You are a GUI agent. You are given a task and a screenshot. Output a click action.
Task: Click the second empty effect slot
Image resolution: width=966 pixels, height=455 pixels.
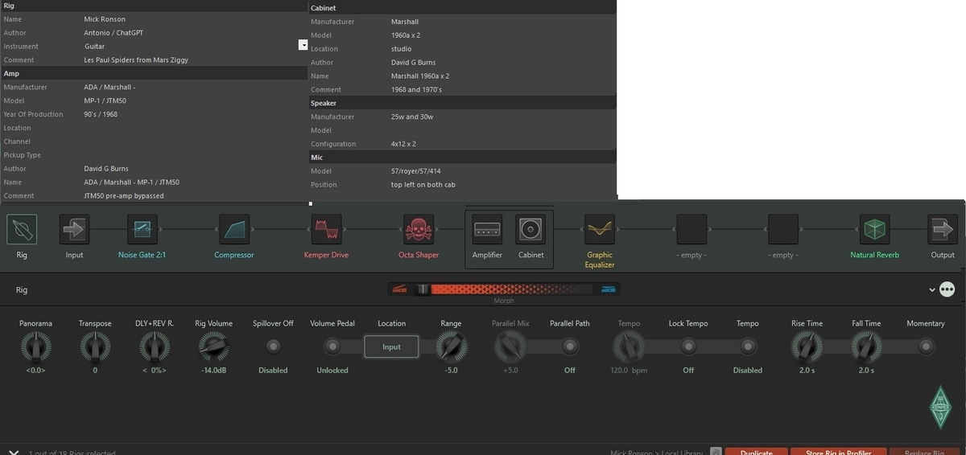(x=783, y=229)
